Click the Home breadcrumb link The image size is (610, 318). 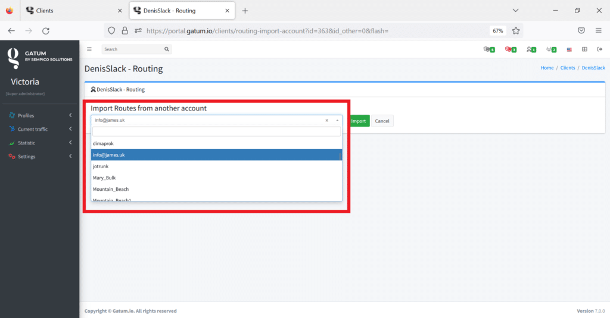tap(547, 68)
